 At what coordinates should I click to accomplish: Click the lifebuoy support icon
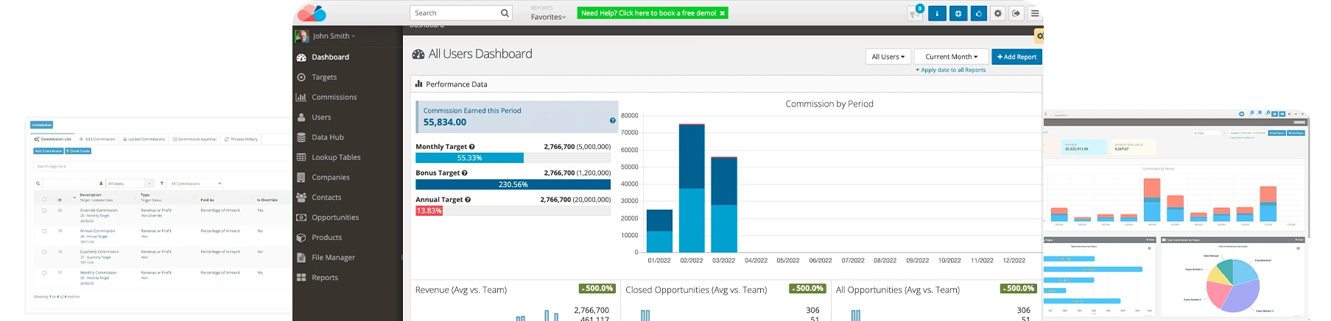[x=958, y=13]
